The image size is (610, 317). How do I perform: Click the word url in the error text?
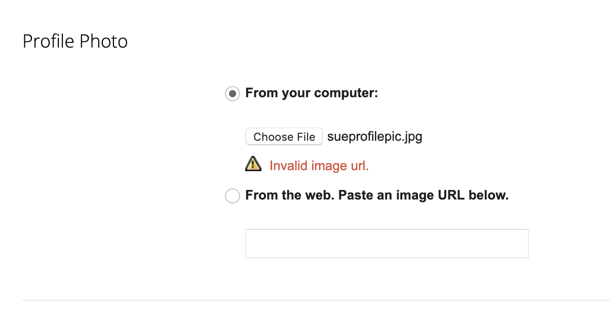(x=358, y=166)
